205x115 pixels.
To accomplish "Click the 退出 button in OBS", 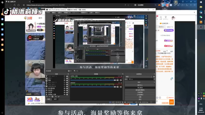I will point(140,99).
